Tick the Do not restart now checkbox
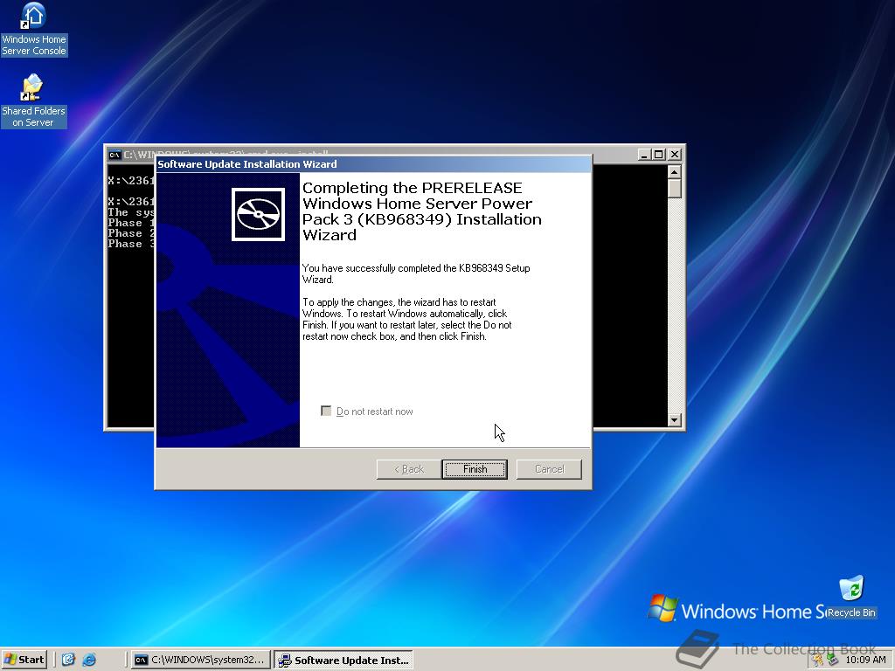Image resolution: width=895 pixels, height=671 pixels. pyautogui.click(x=326, y=411)
